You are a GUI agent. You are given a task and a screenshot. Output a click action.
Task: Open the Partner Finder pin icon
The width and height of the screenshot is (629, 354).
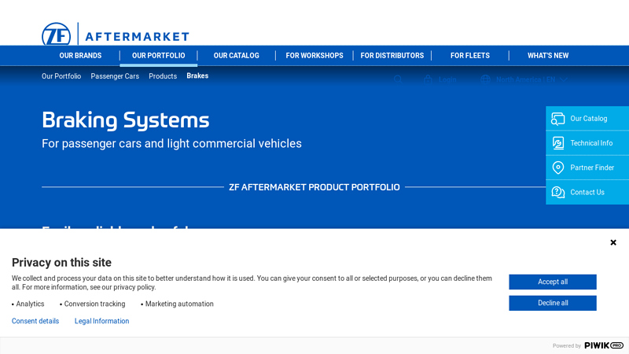pyautogui.click(x=557, y=168)
